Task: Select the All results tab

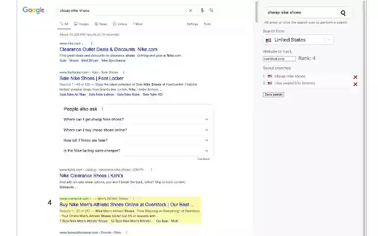Action: [64, 24]
